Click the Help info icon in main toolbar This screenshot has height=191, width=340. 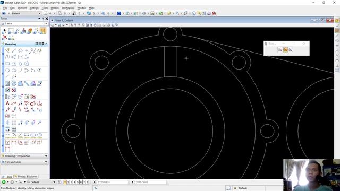[194, 13]
